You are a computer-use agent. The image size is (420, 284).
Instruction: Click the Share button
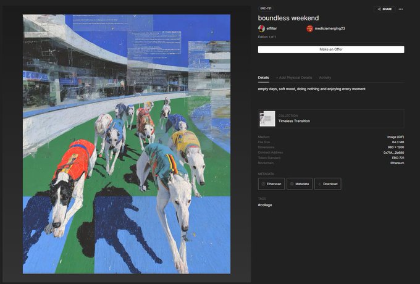pyautogui.click(x=384, y=9)
